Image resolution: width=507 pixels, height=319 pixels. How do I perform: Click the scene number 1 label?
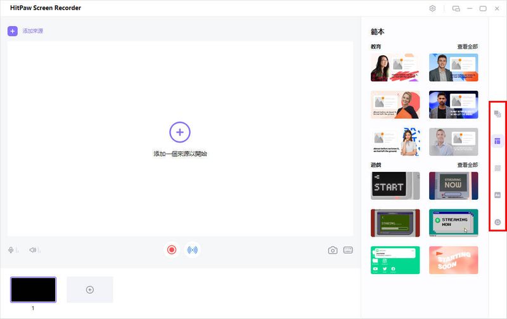(33, 308)
